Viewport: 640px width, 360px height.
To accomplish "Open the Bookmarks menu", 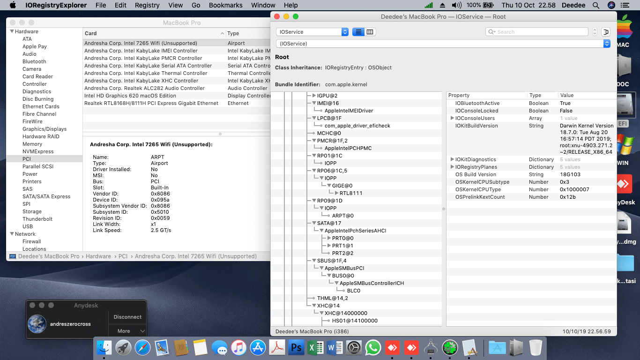I will click(226, 5).
